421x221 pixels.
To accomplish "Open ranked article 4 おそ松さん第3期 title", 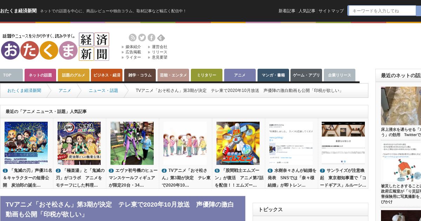I will pos(186,178).
